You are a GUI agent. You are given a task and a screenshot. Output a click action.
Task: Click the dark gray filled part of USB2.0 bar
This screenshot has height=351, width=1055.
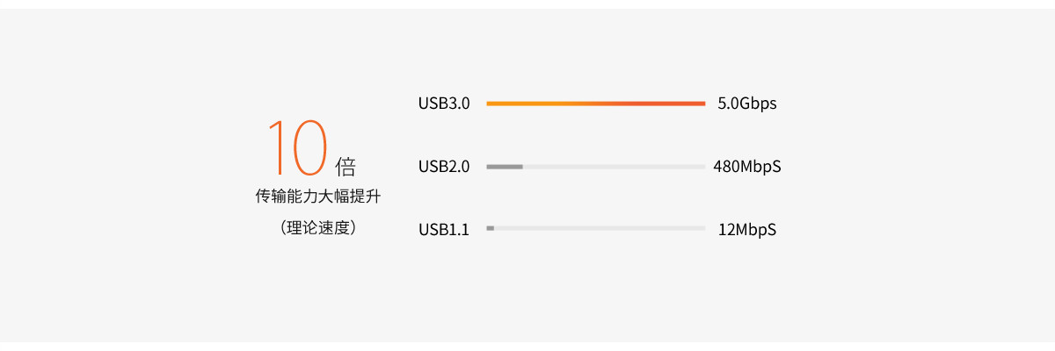505,167
